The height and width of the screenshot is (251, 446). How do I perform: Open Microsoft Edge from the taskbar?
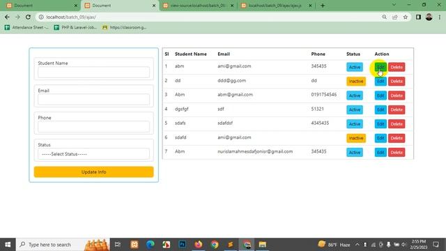tap(151, 245)
